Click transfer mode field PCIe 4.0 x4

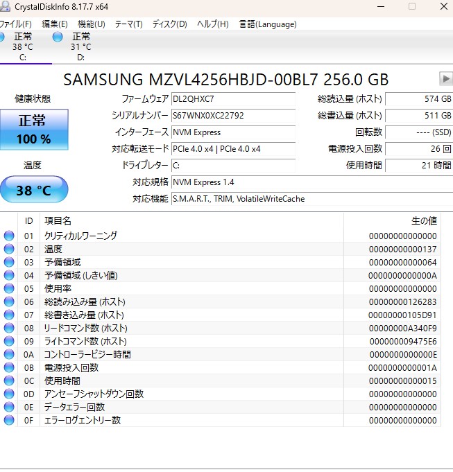point(233,149)
